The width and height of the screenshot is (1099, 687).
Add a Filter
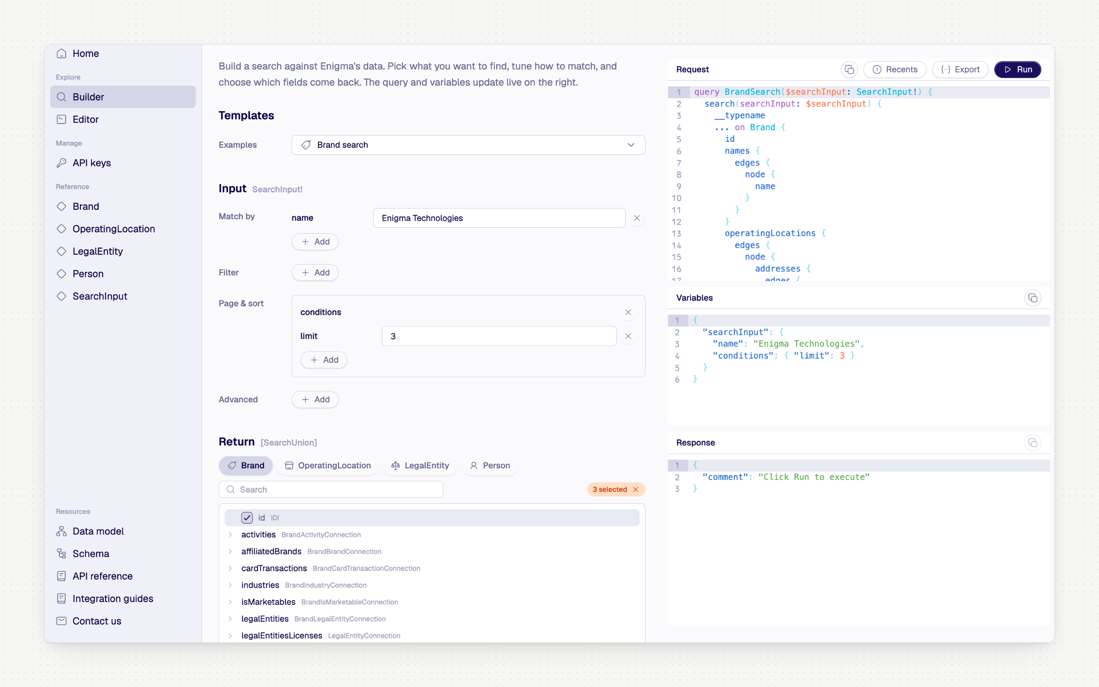pyautogui.click(x=315, y=273)
